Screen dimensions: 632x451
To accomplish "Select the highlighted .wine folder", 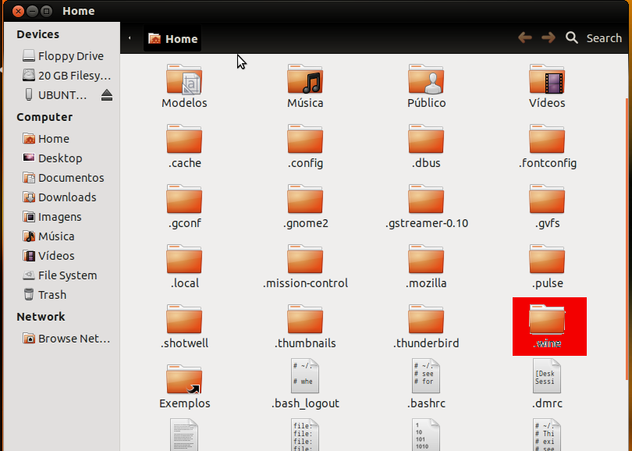I will pos(549,326).
